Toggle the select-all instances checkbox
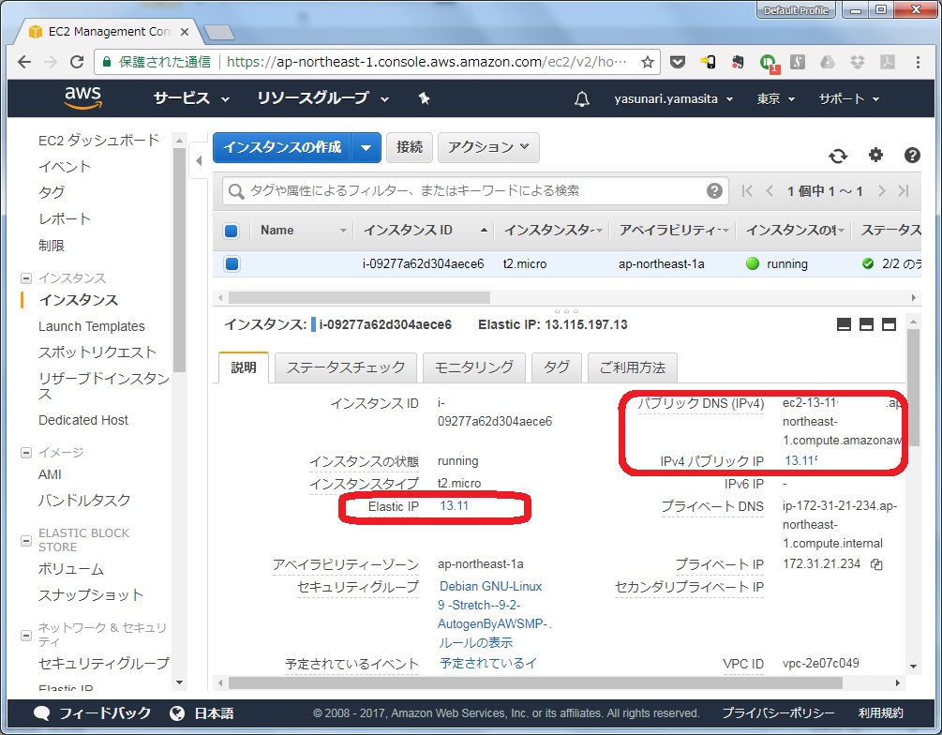Screen dimensions: 942x735 232,231
